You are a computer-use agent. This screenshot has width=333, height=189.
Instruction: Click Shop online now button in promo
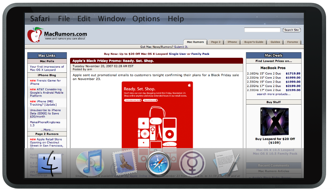tap(150, 100)
